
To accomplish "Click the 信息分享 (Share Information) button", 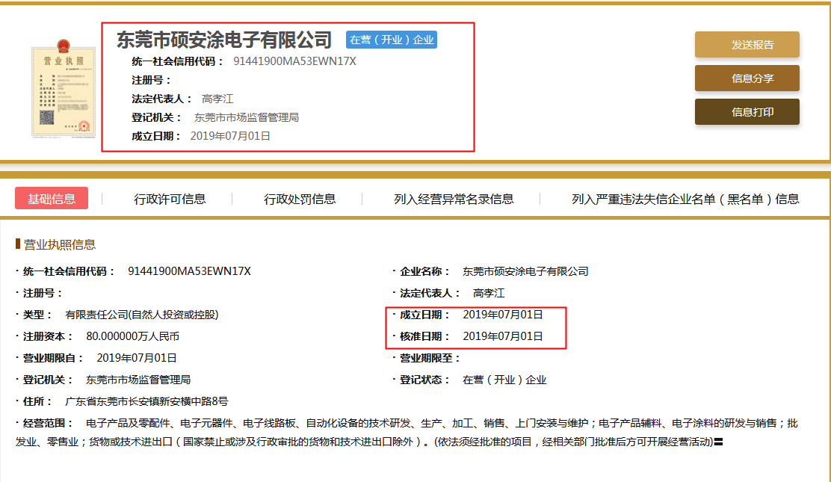I will click(x=747, y=78).
